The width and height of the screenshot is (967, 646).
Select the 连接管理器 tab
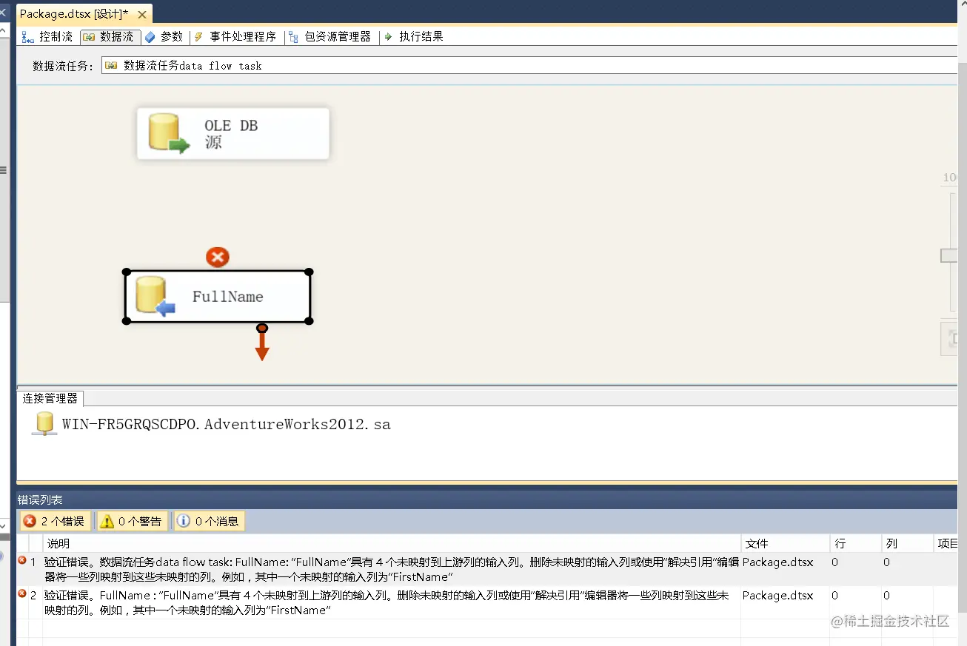[50, 398]
